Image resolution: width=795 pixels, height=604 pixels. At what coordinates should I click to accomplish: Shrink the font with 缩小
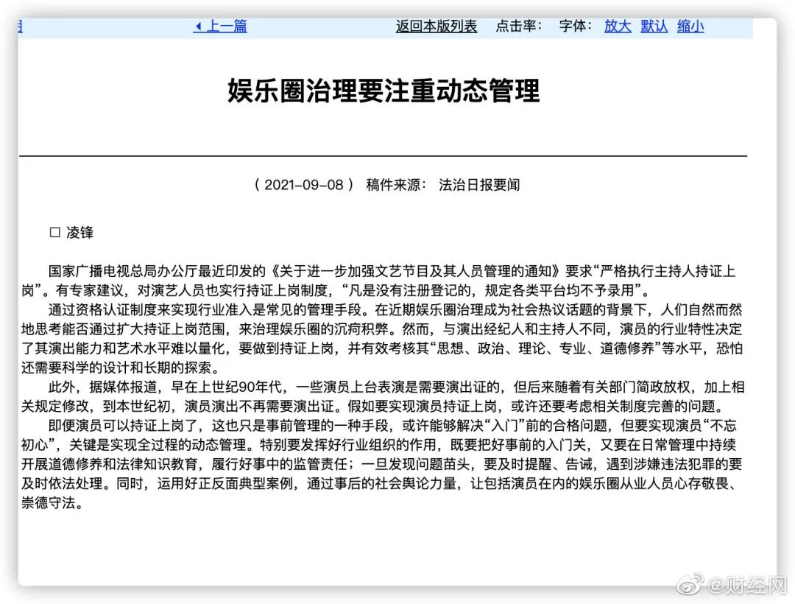[x=690, y=27]
